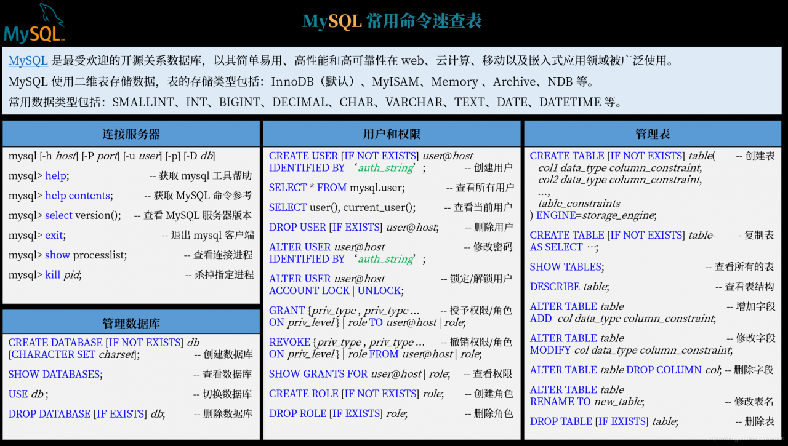Screen dimensions: 788x446
Task: Click the intro line listing InnoDB storage types
Action: 302,81
